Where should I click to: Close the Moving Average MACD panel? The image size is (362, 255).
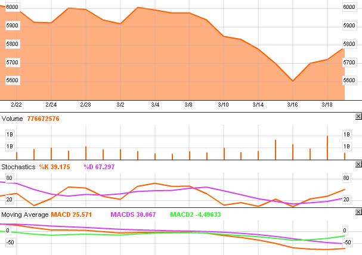pos(358,213)
